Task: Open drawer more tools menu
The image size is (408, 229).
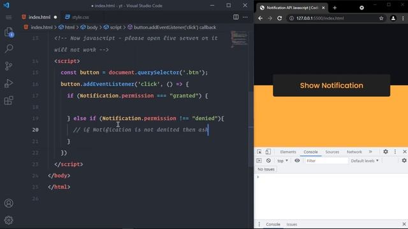Action: coord(259,224)
